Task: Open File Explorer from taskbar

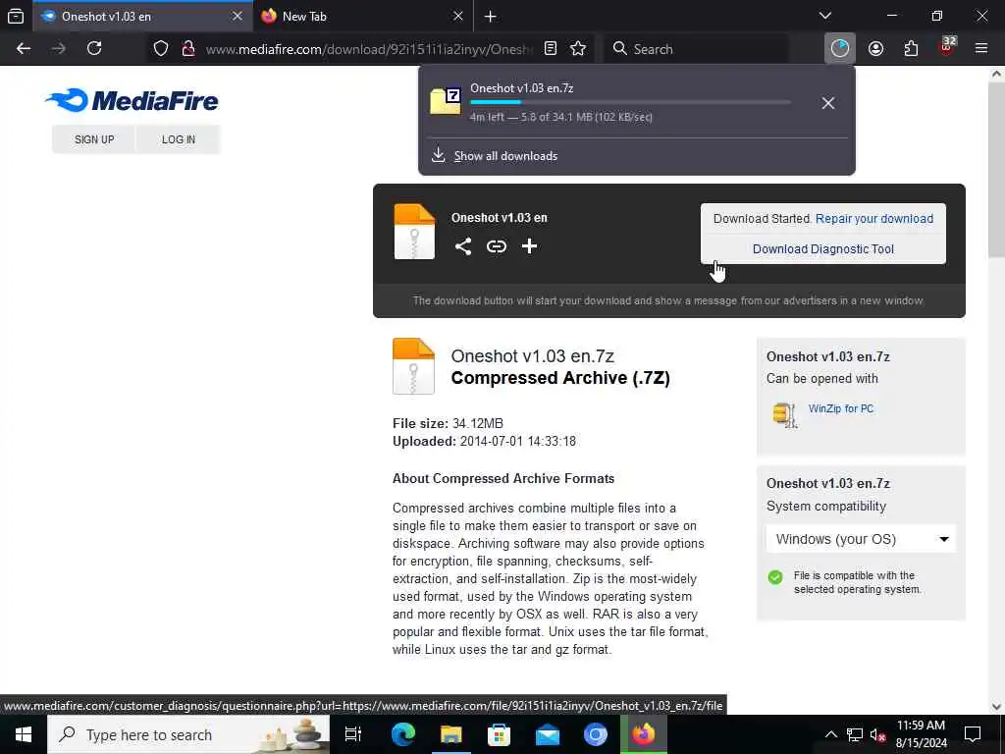Action: point(450,734)
